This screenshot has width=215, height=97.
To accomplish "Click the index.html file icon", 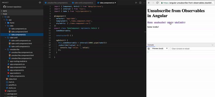I will tap(7, 79).
